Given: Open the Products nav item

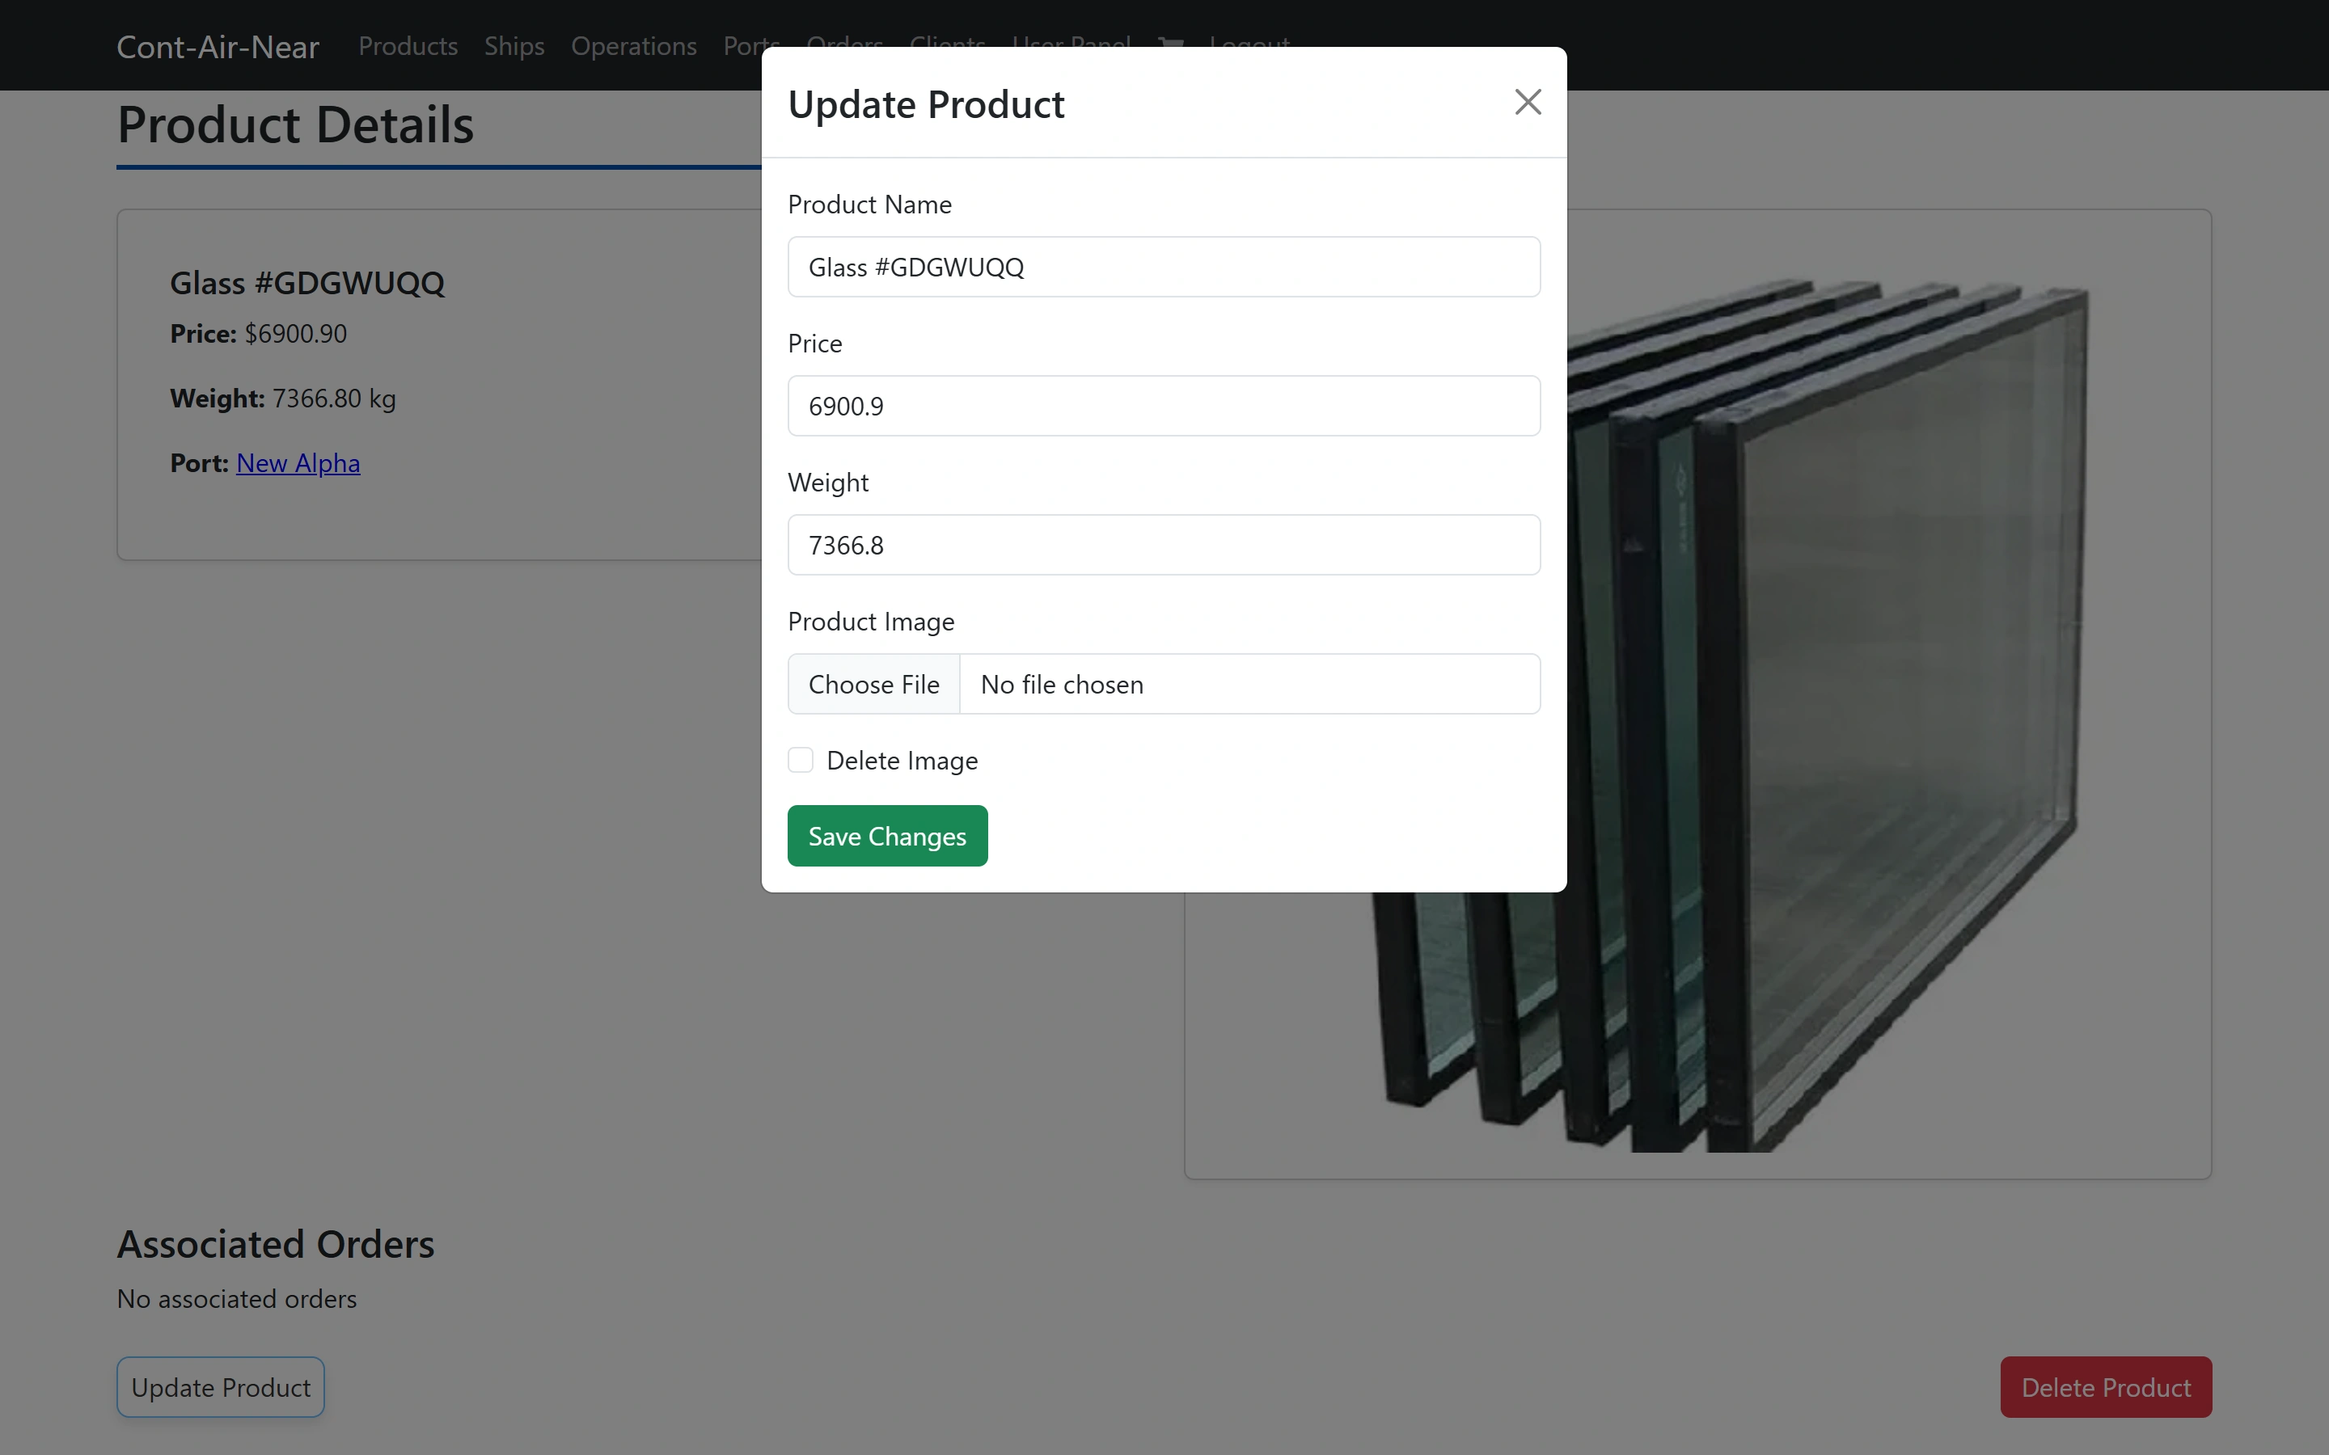Looking at the screenshot, I should click(408, 45).
